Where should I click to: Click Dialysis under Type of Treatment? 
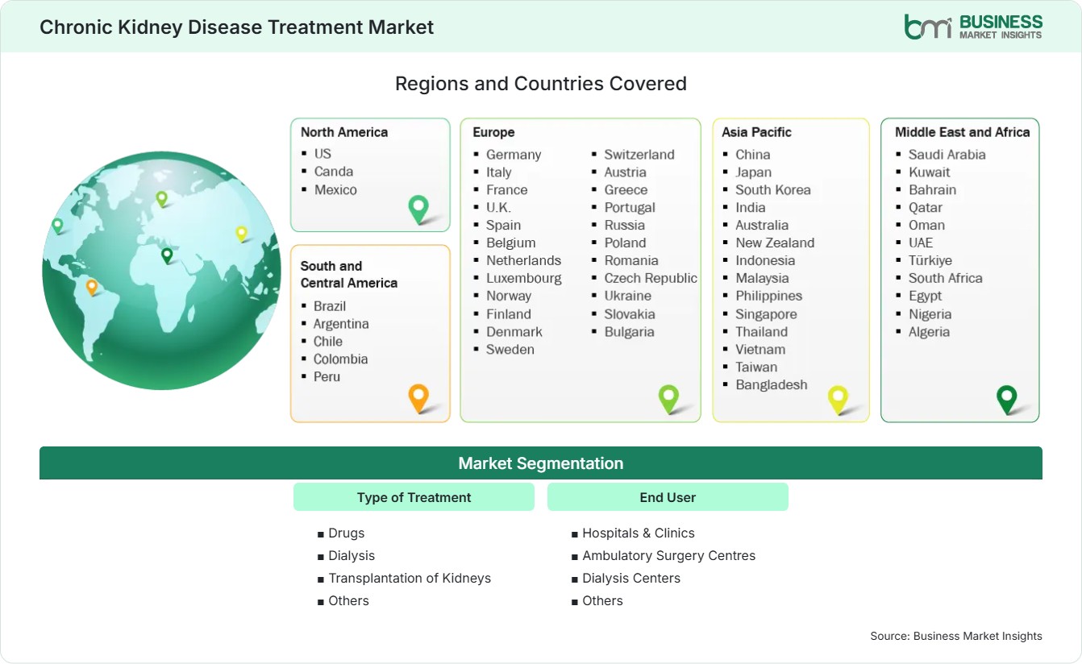click(x=352, y=556)
